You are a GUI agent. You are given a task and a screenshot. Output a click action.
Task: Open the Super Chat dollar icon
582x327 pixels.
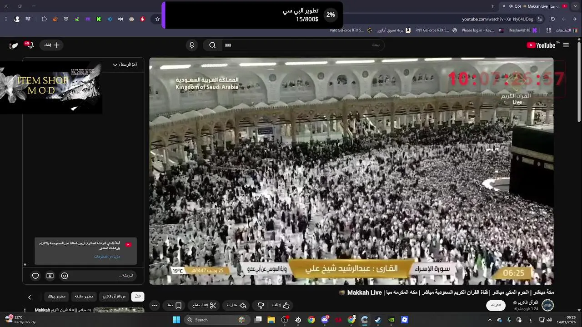[x=50, y=276]
